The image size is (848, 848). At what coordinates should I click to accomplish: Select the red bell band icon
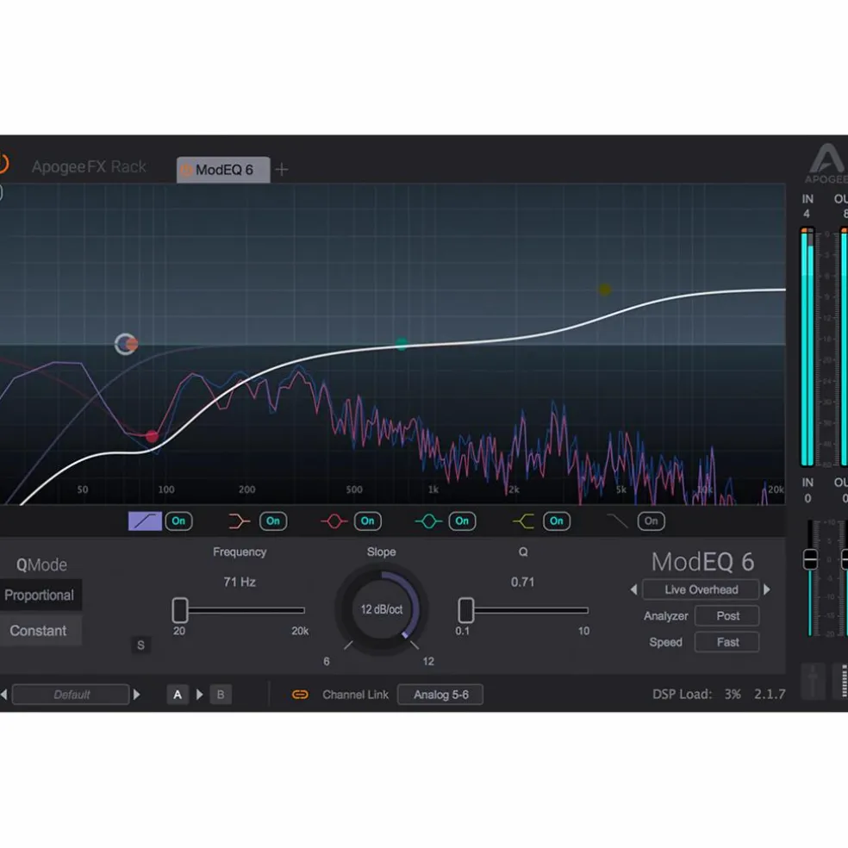pyautogui.click(x=334, y=521)
